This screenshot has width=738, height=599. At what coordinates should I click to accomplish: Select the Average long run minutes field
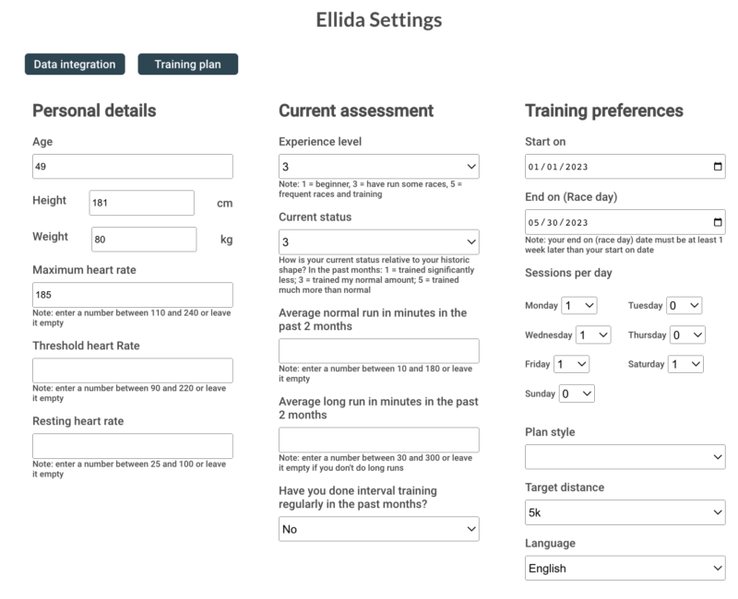coord(378,440)
